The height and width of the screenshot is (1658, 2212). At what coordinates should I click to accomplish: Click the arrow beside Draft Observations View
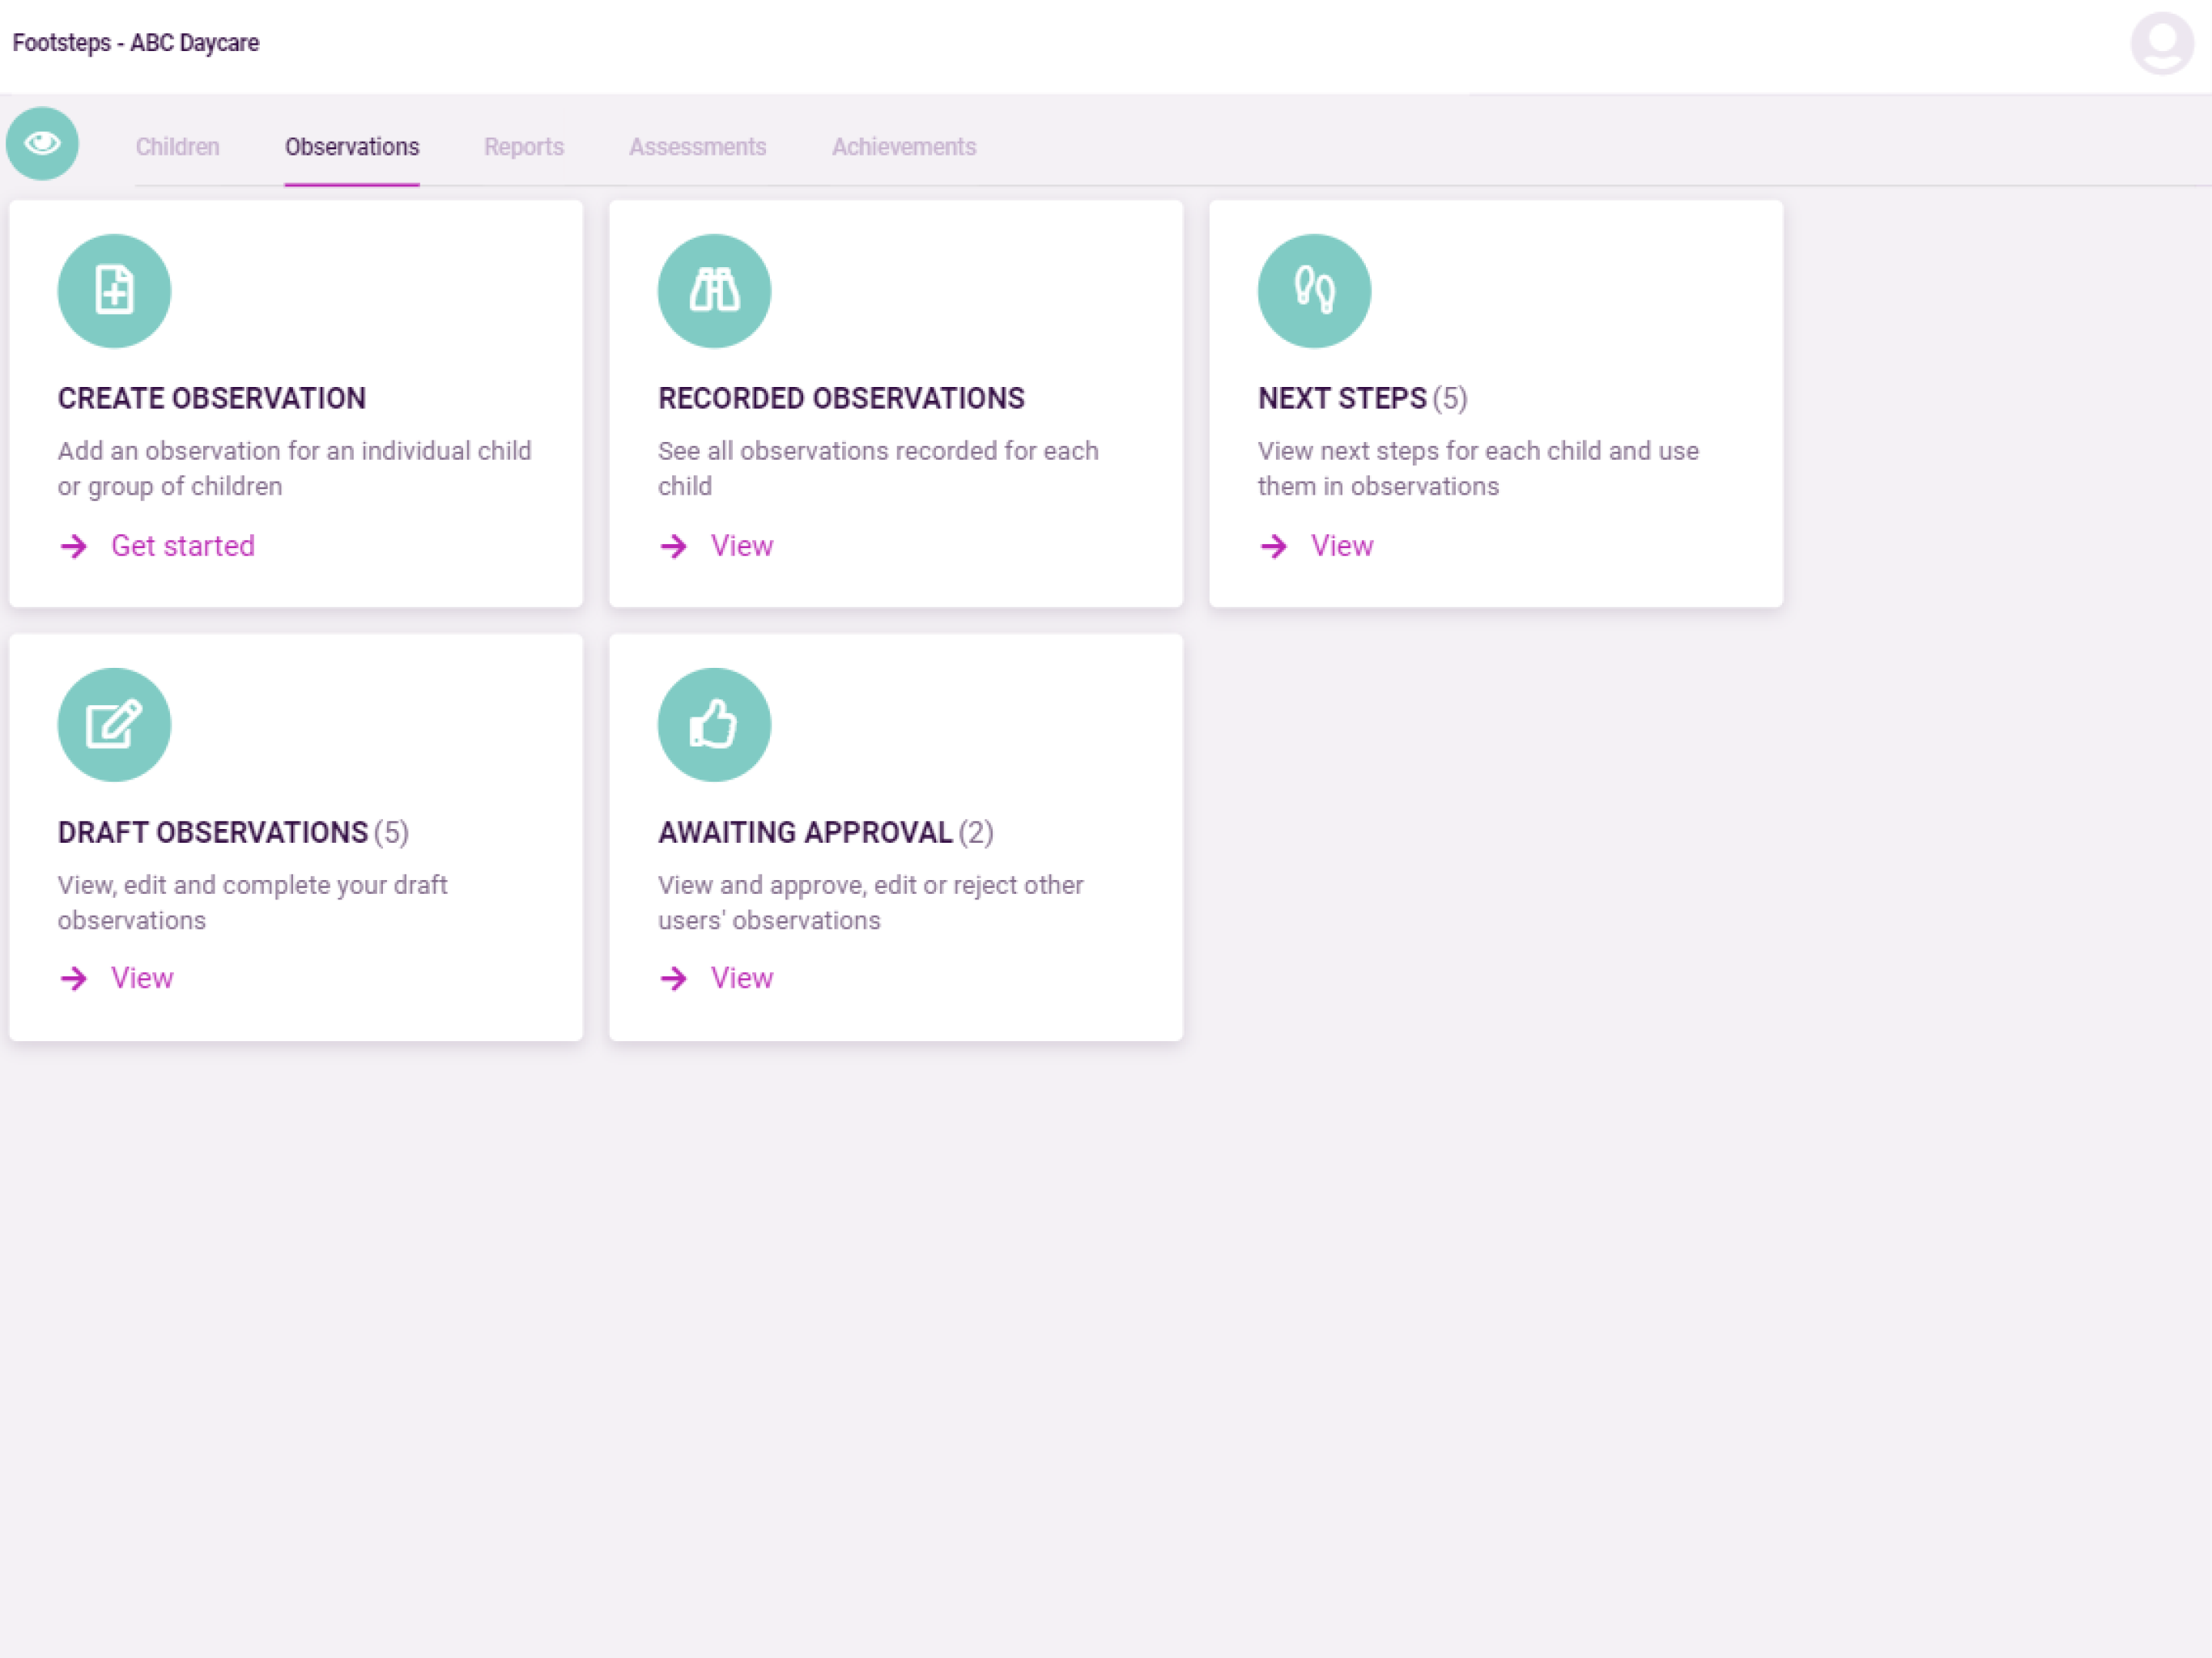pyautogui.click(x=74, y=978)
